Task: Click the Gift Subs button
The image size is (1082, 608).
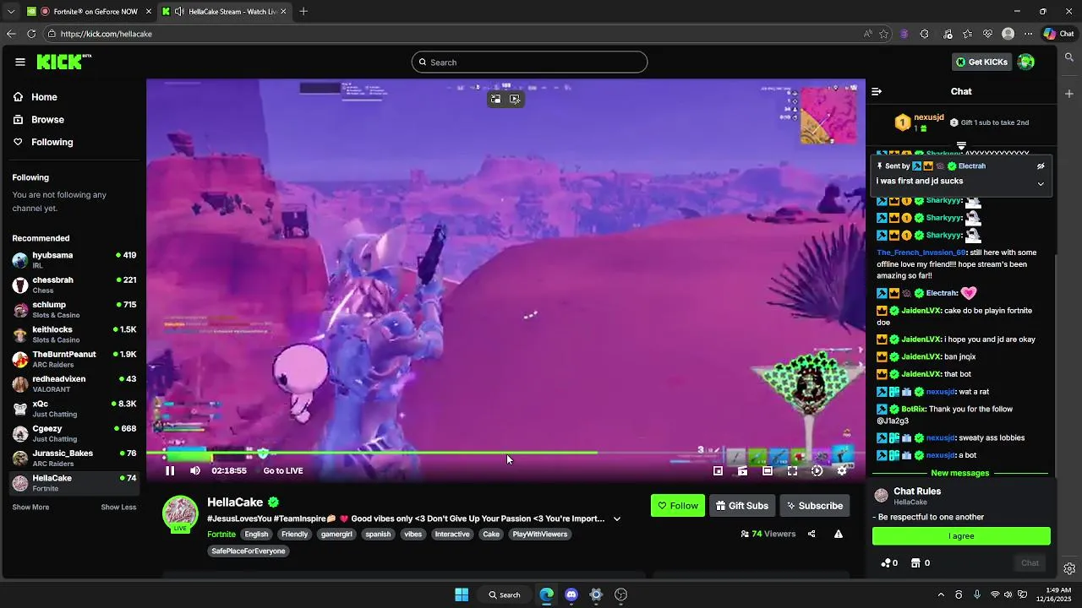Action: click(742, 506)
